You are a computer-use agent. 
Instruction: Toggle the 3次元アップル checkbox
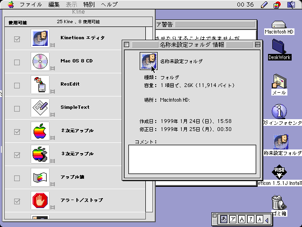click(17, 155)
